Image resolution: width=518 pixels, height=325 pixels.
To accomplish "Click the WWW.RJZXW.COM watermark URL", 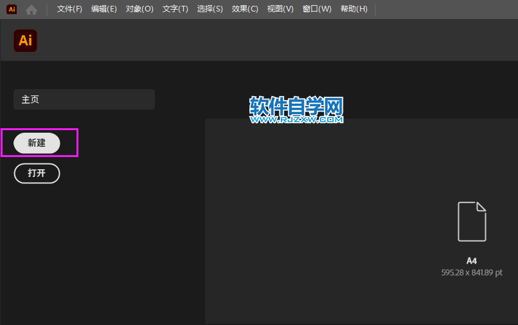I will click(296, 119).
